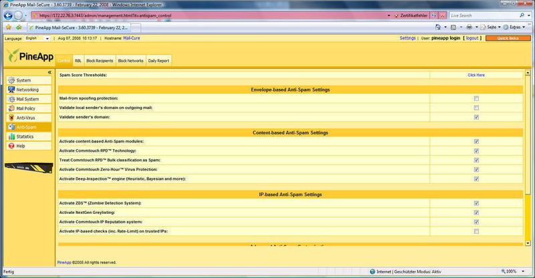This screenshot has width=535, height=278.
Task: Click the browser Forward button
Action: pyautogui.click(x=19, y=15)
